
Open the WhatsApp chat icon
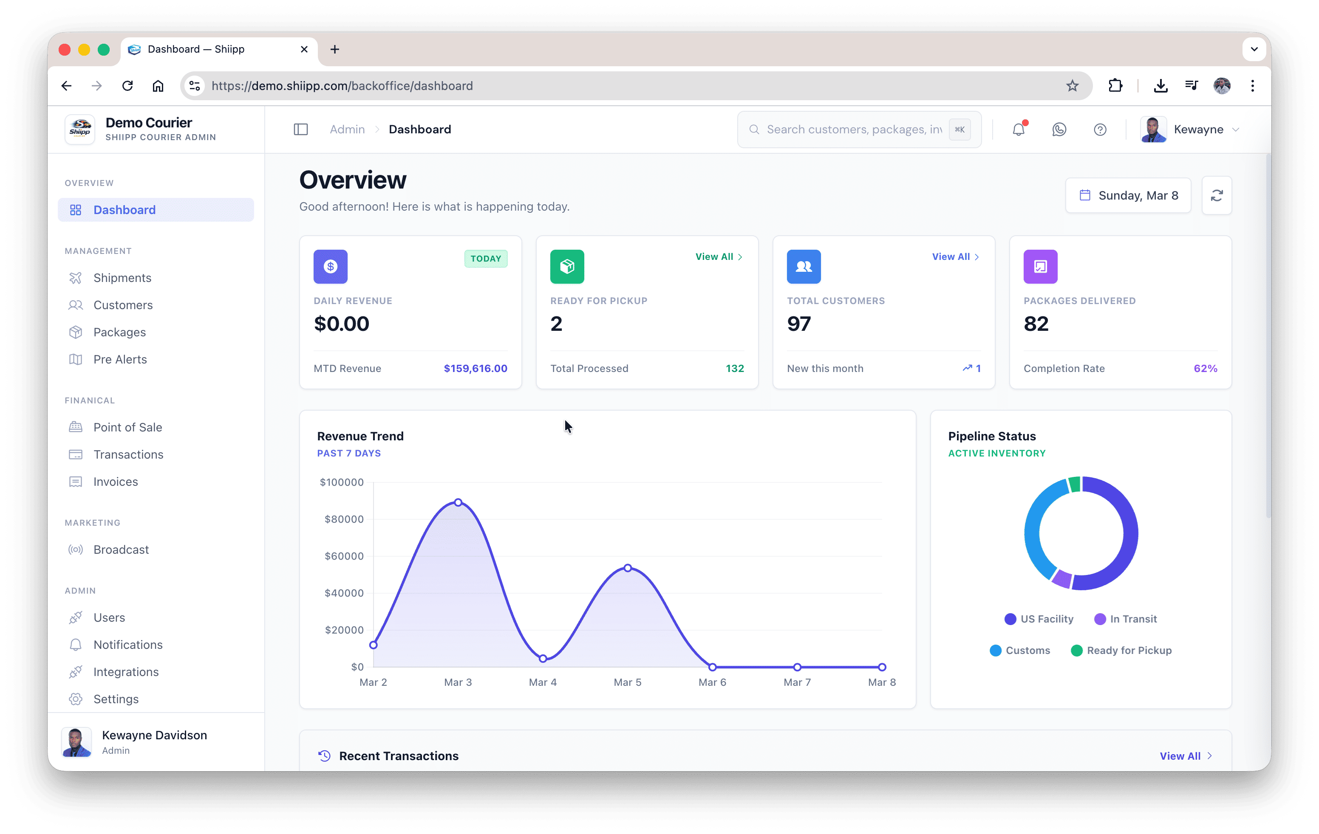1059,130
